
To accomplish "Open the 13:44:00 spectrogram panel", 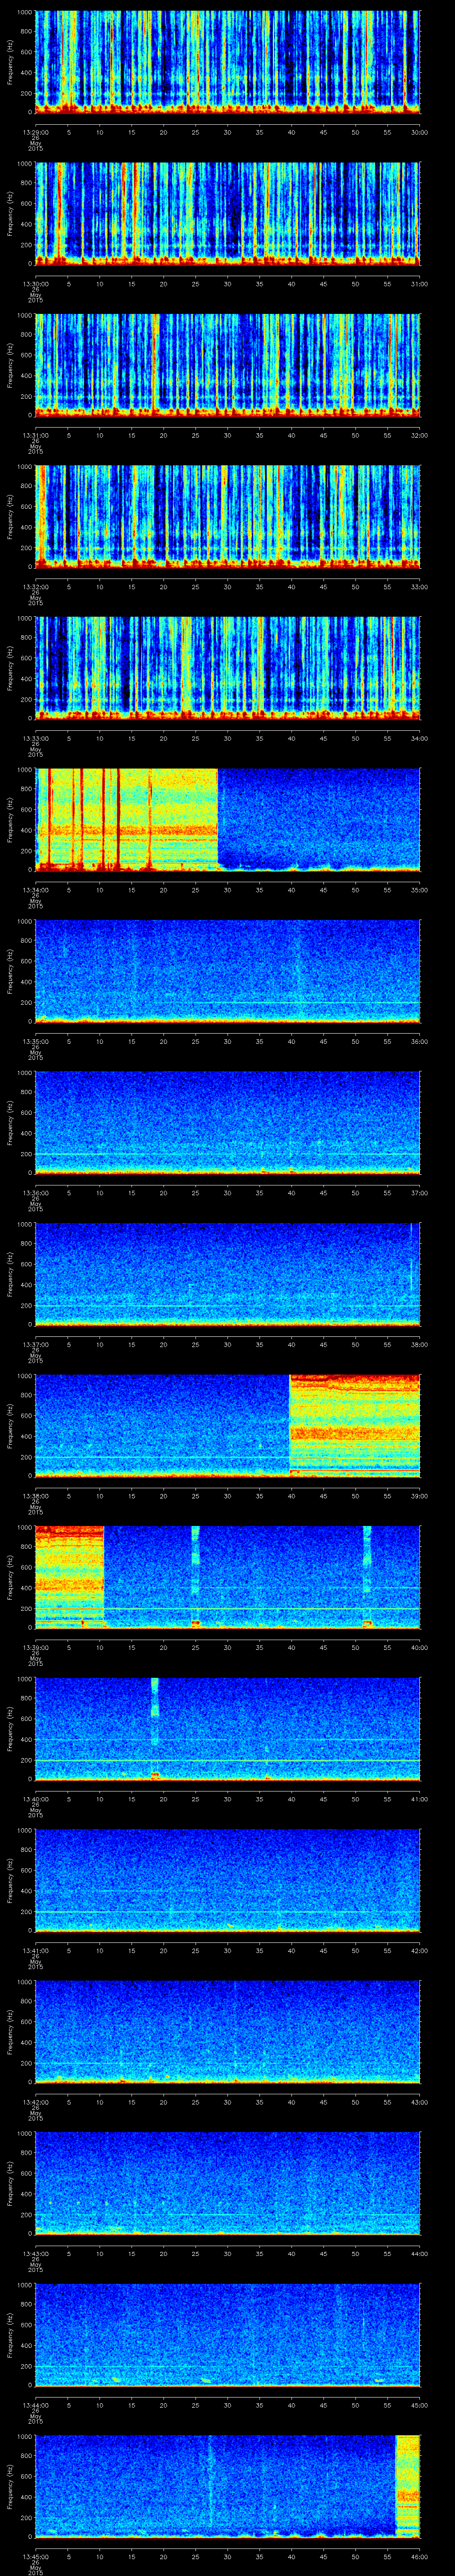I will pyautogui.click(x=228, y=2335).
